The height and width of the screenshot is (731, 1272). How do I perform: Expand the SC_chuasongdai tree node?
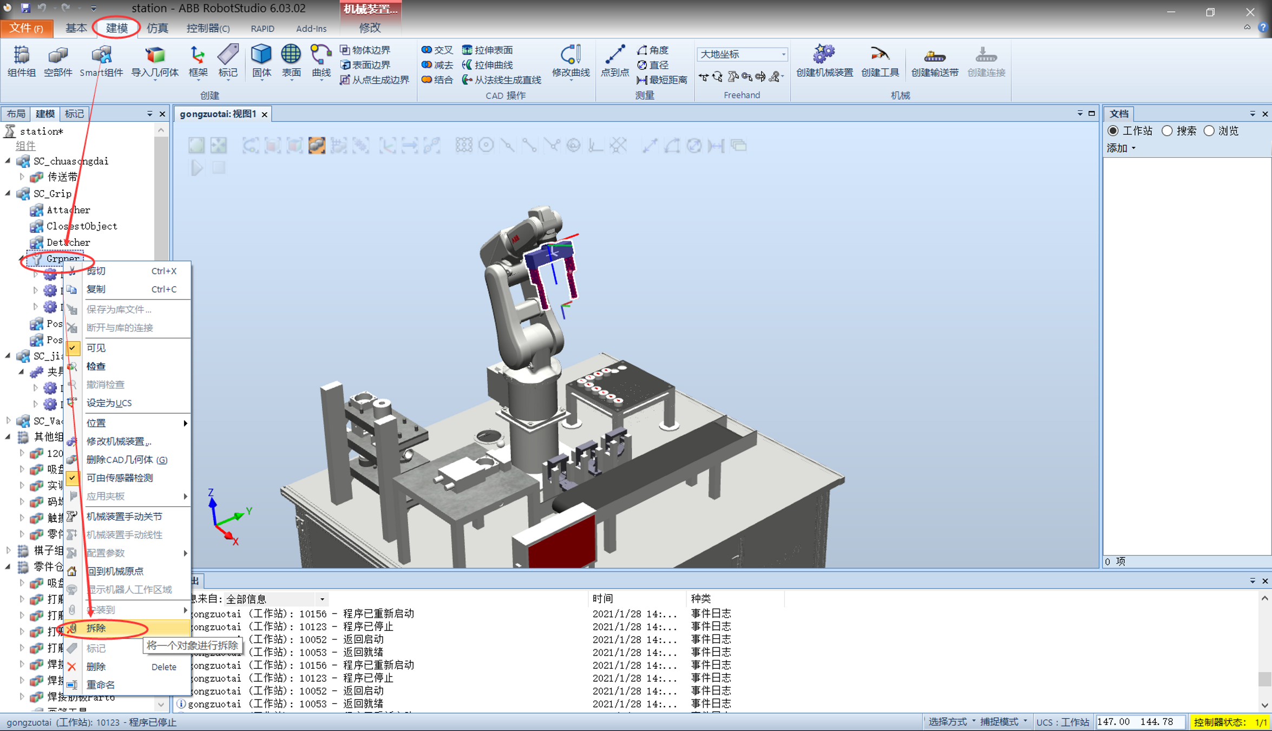[8, 161]
